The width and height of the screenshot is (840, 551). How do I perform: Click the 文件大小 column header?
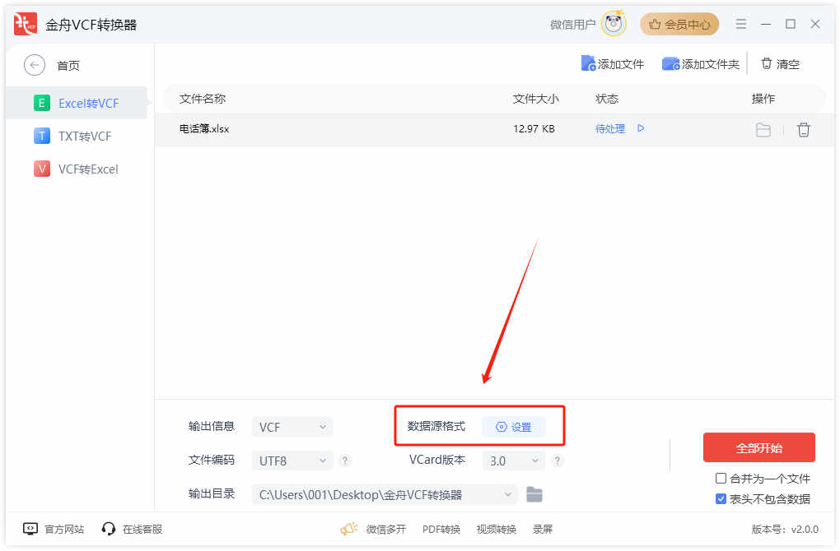pyautogui.click(x=536, y=99)
